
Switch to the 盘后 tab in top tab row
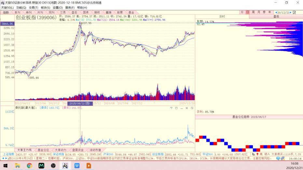(x=74, y=12)
